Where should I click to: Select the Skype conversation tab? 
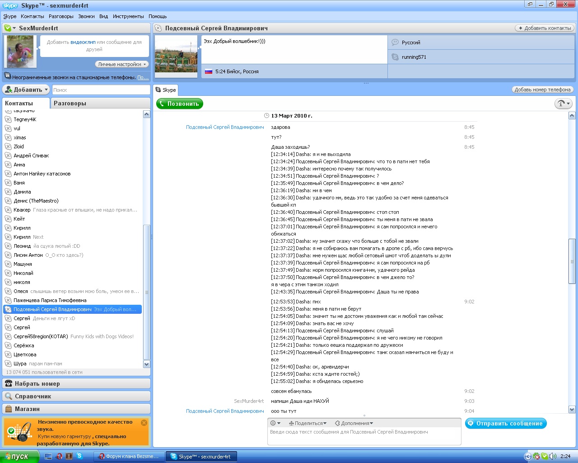pyautogui.click(x=166, y=90)
